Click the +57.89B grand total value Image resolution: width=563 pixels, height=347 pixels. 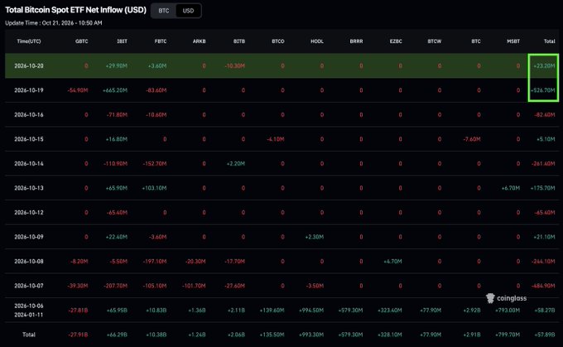pos(545,335)
